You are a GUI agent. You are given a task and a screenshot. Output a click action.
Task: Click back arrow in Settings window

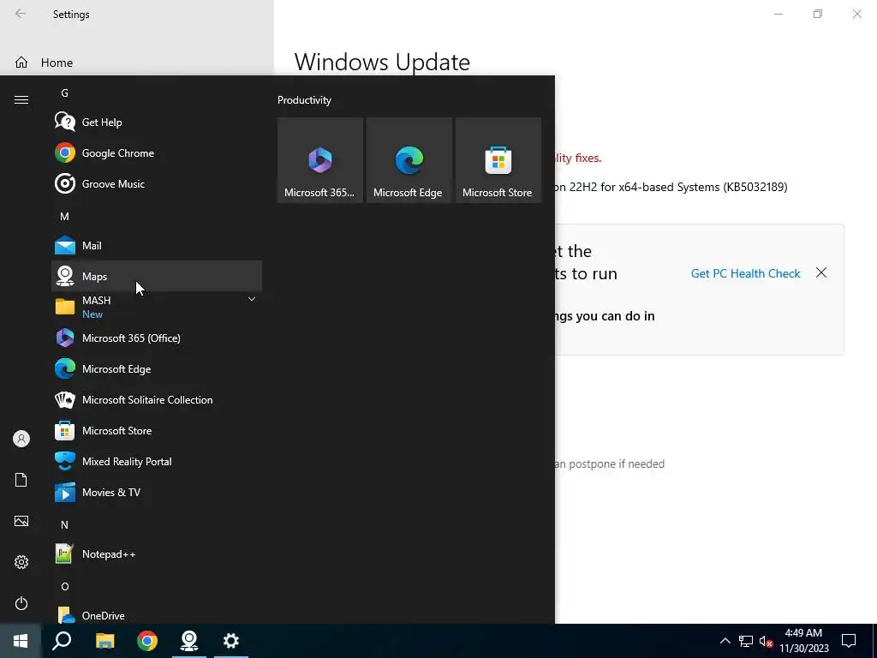click(x=21, y=14)
